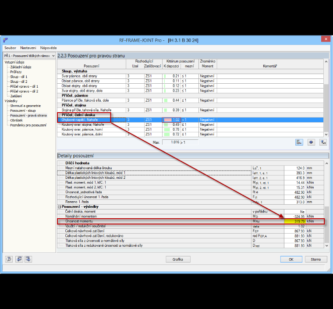Select Základní údaje in the tree
This screenshot has width=333, height=309.
[x=21, y=67]
